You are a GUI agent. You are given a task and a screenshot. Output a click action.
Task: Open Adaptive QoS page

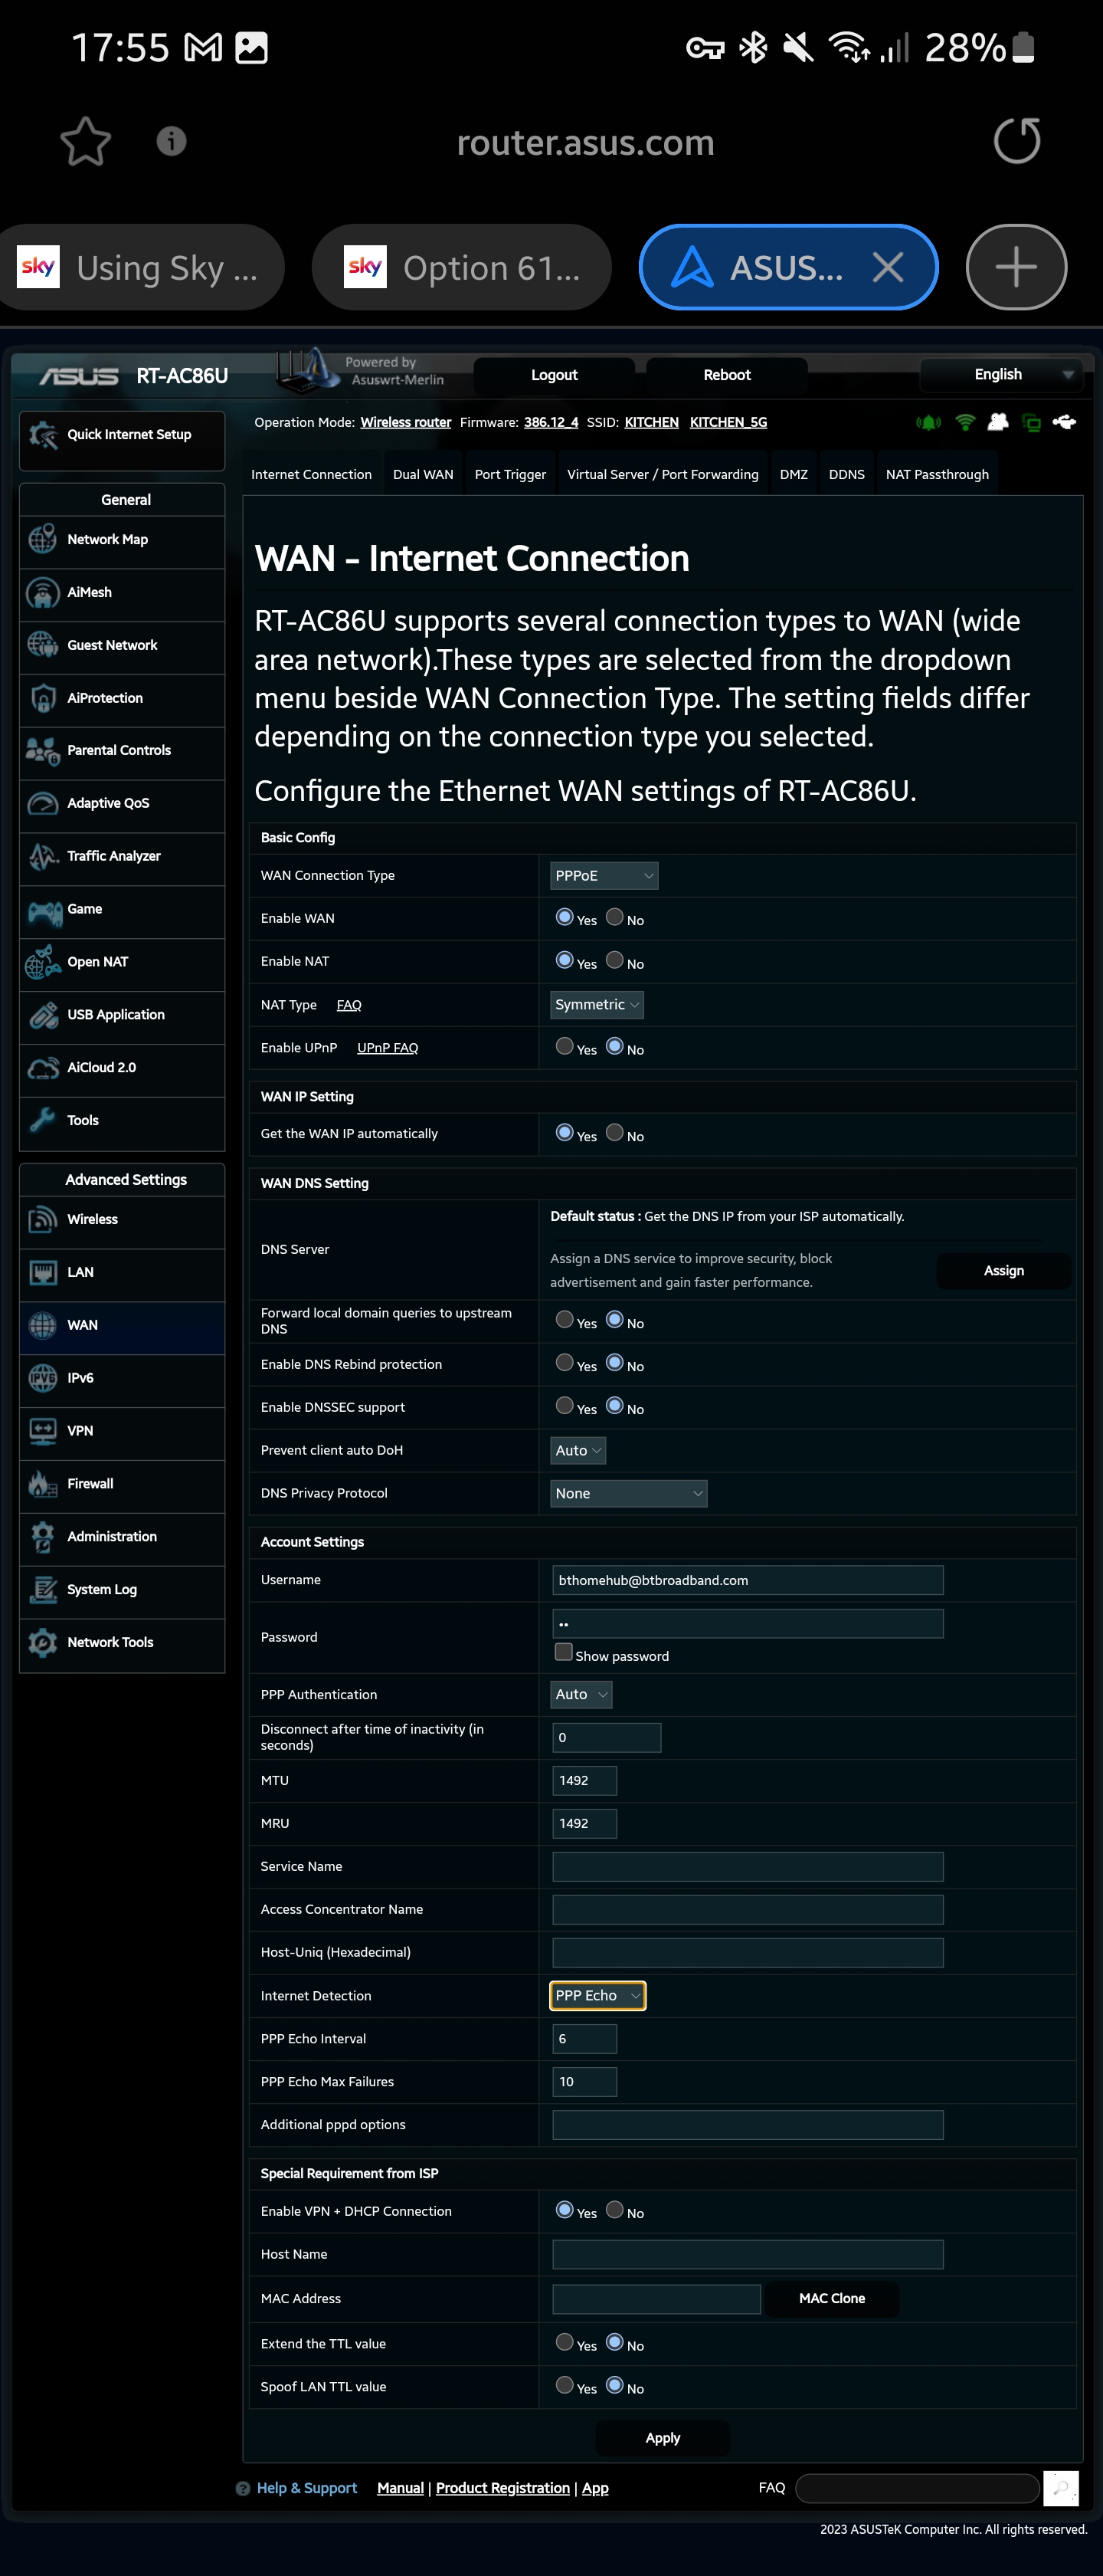pyautogui.click(x=122, y=804)
